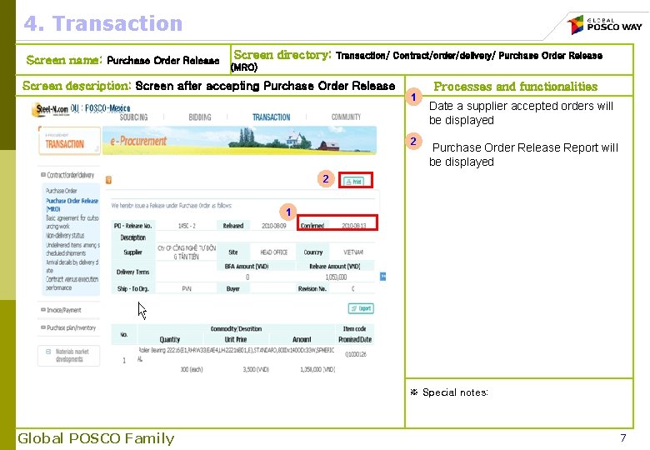The height and width of the screenshot is (450, 650).
Task: Collapse the Contract/order/delivery menu section
Action: pos(67,175)
